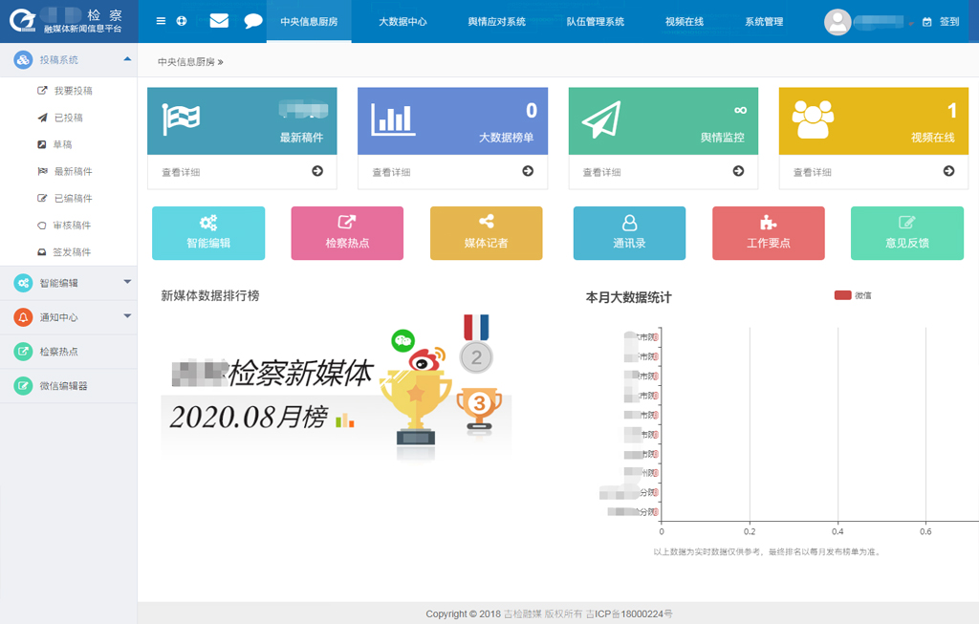Open the 意见反馈 feedback tile

[x=906, y=232]
